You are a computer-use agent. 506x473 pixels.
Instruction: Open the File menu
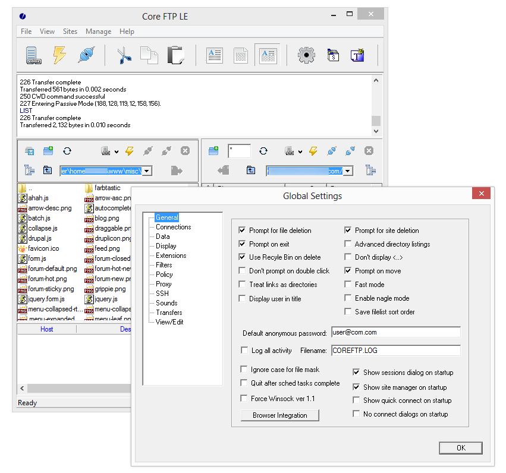[x=26, y=31]
